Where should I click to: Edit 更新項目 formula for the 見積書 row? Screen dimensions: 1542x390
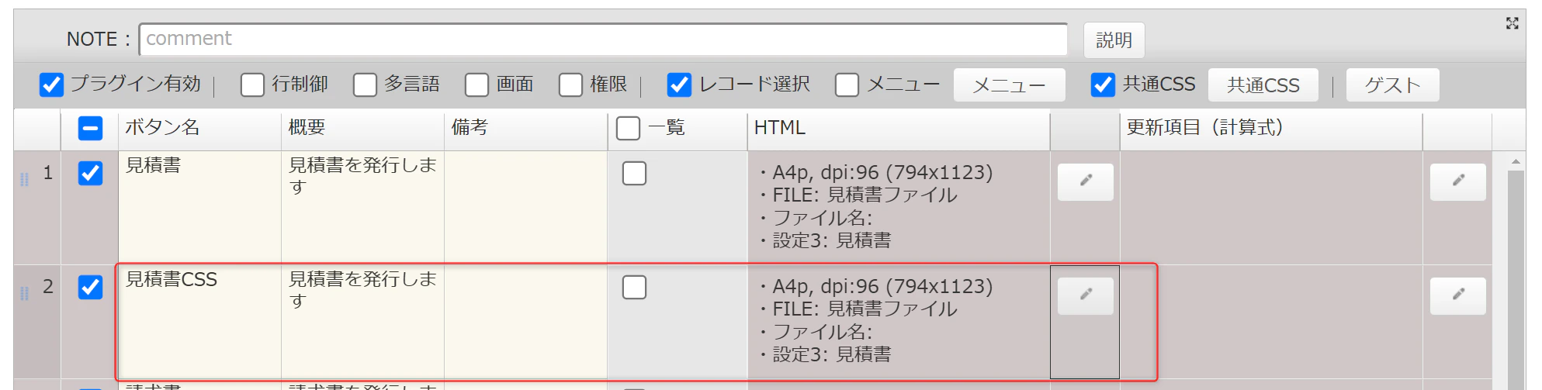[x=1457, y=182]
